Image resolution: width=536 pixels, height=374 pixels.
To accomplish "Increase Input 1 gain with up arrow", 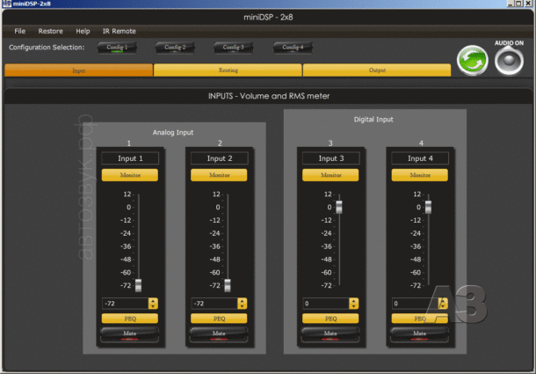I will (x=153, y=301).
